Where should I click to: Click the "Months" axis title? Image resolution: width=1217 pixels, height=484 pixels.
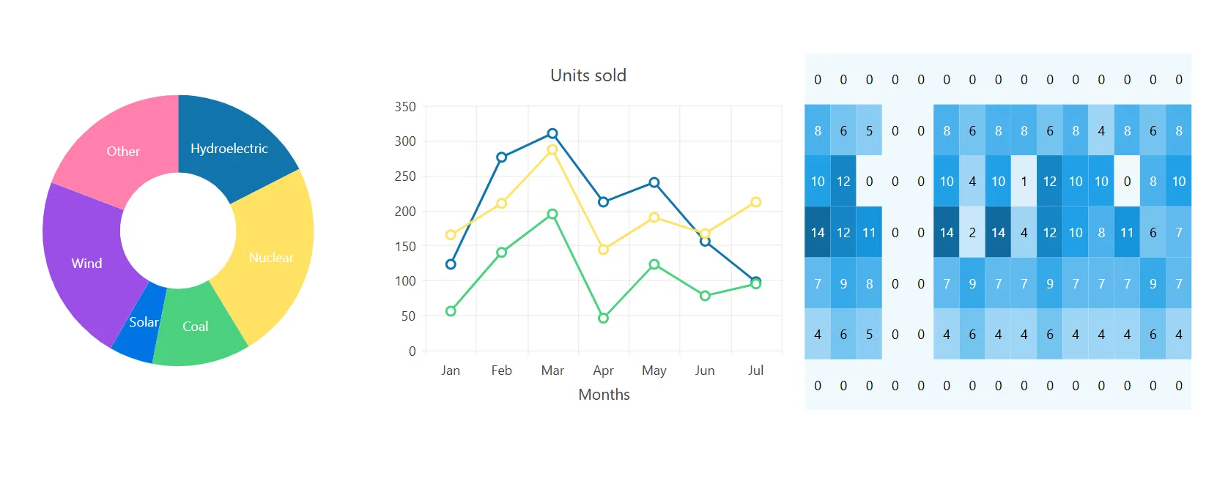click(x=604, y=395)
